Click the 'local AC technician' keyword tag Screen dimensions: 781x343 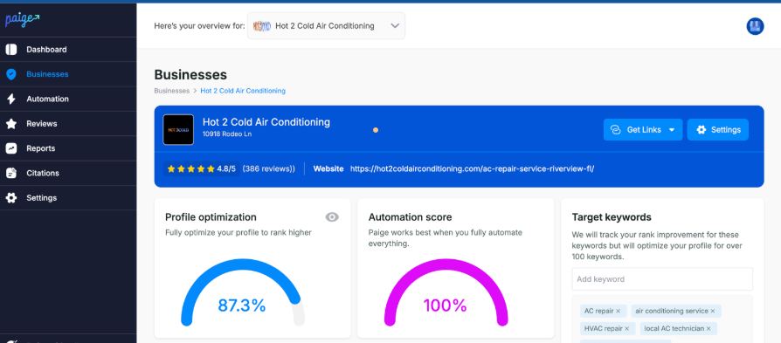[x=679, y=328]
